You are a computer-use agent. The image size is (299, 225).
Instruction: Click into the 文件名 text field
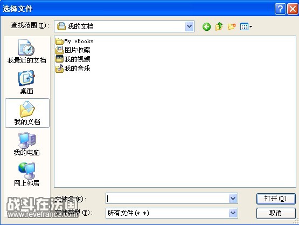[168, 199]
